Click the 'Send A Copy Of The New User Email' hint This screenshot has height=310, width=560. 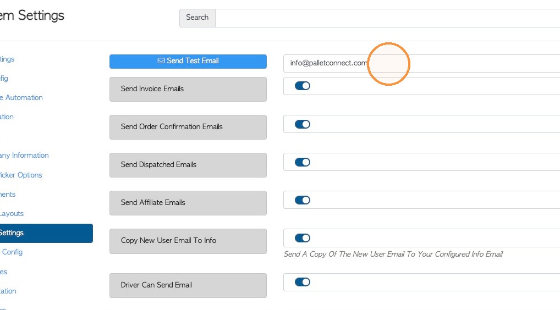click(393, 254)
